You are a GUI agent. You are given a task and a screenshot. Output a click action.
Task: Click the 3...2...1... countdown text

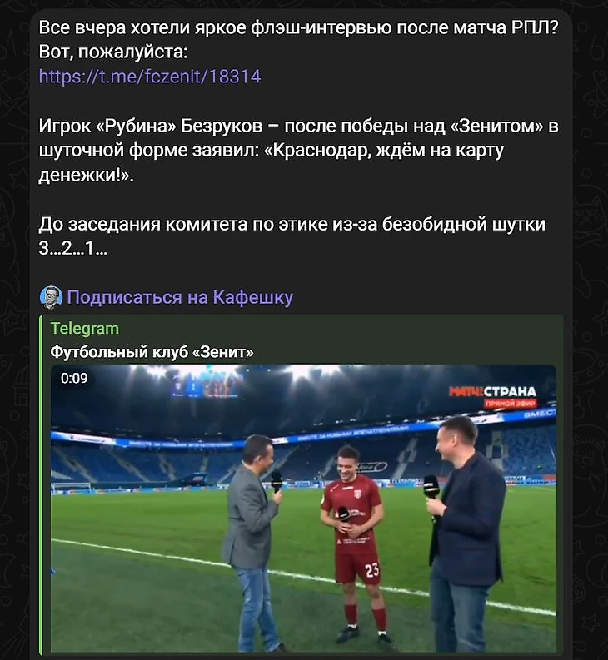73,249
